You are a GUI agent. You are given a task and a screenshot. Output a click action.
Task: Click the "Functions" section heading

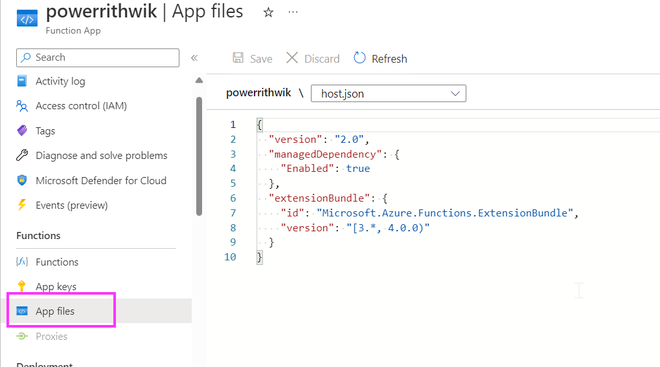coord(38,236)
